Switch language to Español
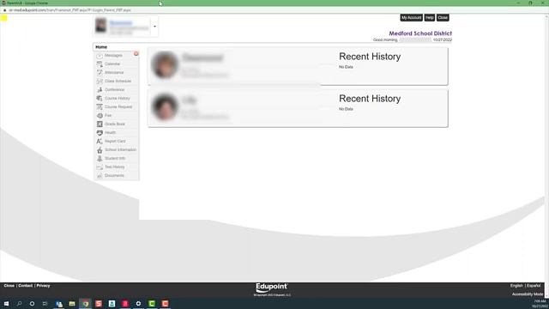The height and width of the screenshot is (309, 549). click(x=534, y=286)
